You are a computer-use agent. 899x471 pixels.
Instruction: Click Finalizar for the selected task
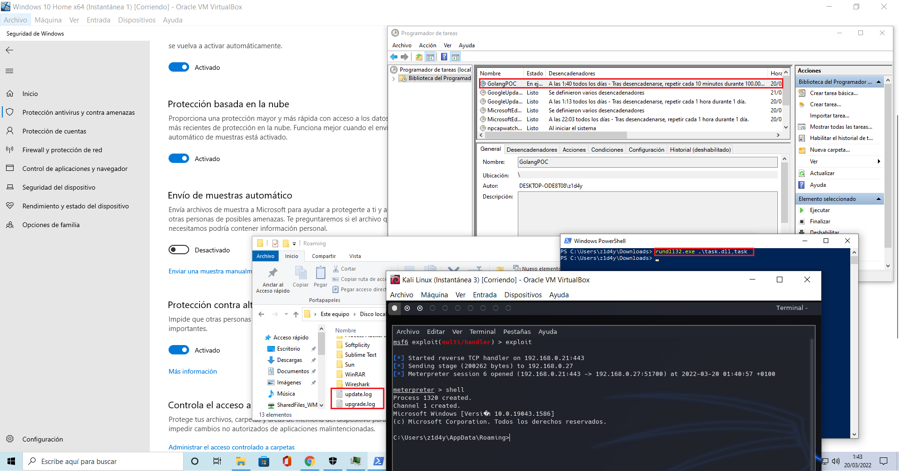(x=820, y=221)
